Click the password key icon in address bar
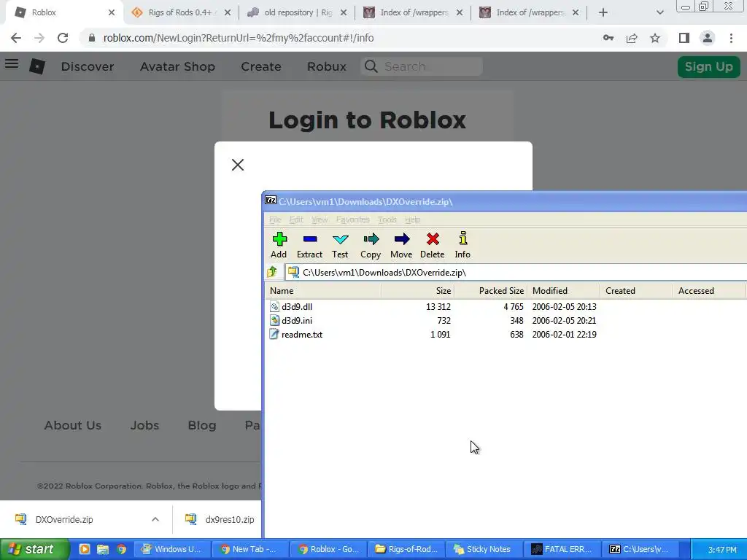 tap(608, 38)
